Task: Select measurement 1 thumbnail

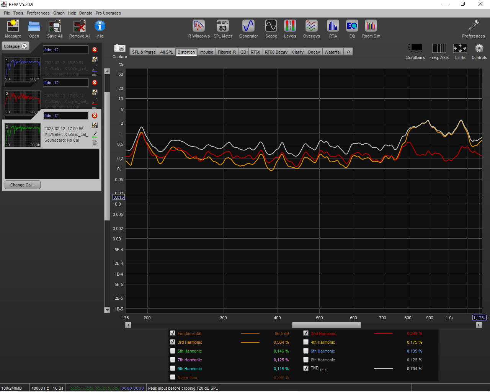Action: tap(23, 70)
